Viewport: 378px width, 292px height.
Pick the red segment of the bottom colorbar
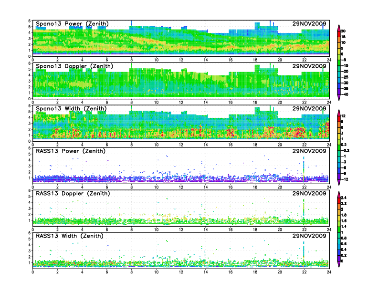point(339,201)
